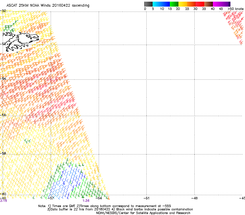Viewport: 245px width, 215px height.
Task: Click the '>50 knots' legend label
Action: pos(235,9)
